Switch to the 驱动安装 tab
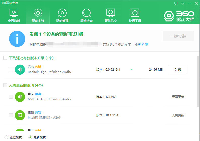This screenshot has height=141, width=200. click(38, 15)
